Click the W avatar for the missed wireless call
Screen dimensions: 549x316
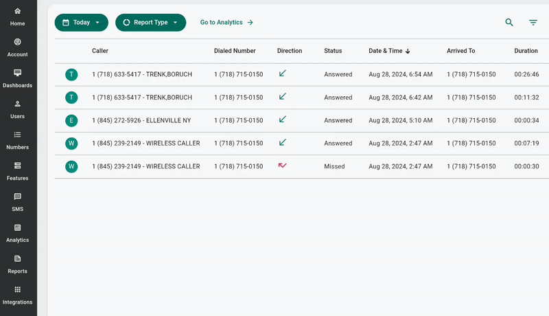(71, 166)
